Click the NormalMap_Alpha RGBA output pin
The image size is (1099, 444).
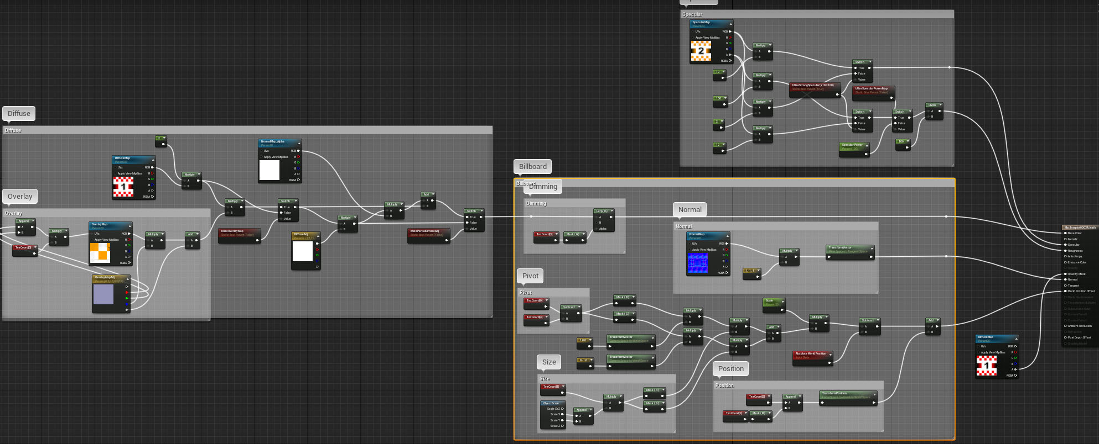point(299,180)
